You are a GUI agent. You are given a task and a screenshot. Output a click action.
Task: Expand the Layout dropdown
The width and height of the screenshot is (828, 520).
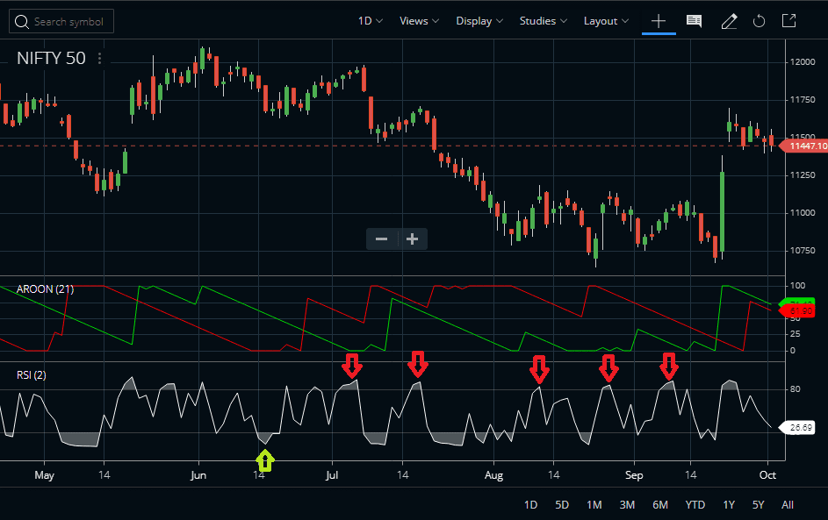tap(606, 21)
